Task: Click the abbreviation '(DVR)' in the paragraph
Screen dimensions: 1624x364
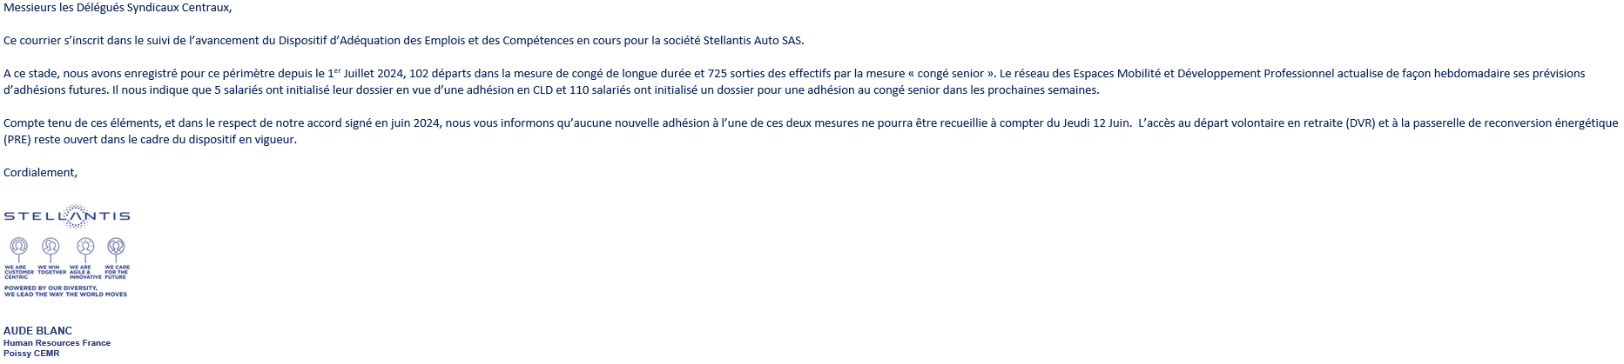Action: coord(1360,123)
